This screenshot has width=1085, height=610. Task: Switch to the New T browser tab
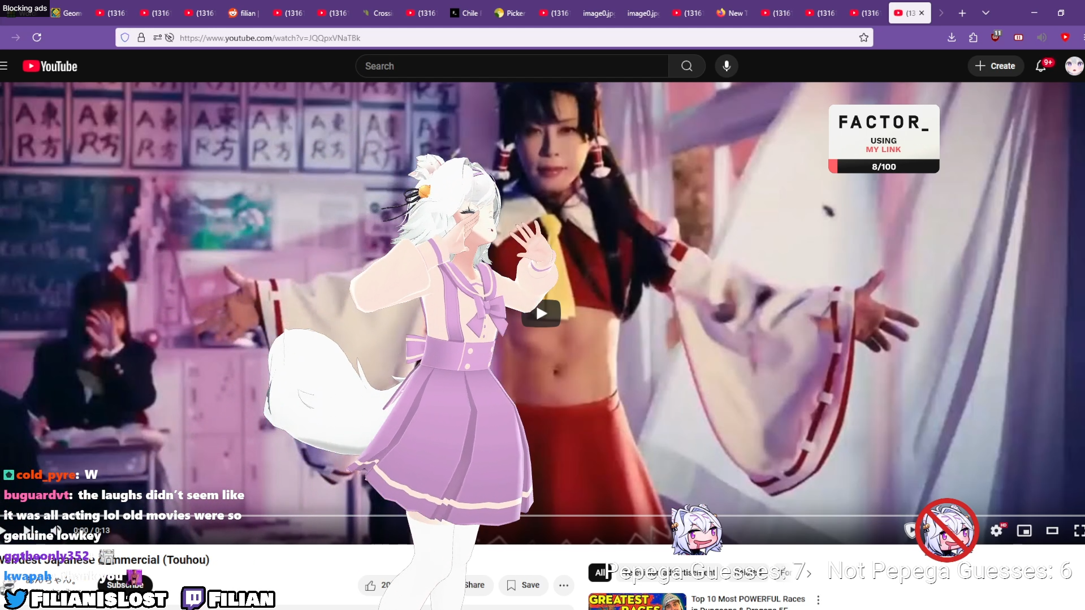732,13
